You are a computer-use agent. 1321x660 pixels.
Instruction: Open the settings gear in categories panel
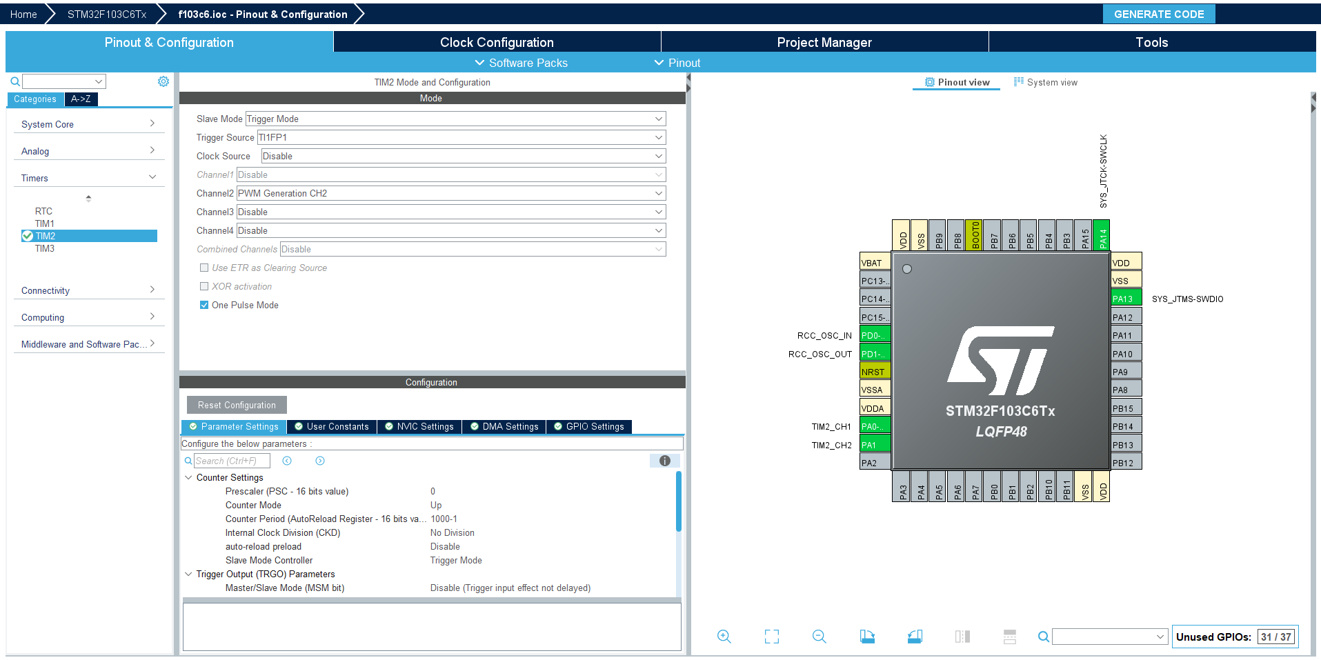point(163,81)
